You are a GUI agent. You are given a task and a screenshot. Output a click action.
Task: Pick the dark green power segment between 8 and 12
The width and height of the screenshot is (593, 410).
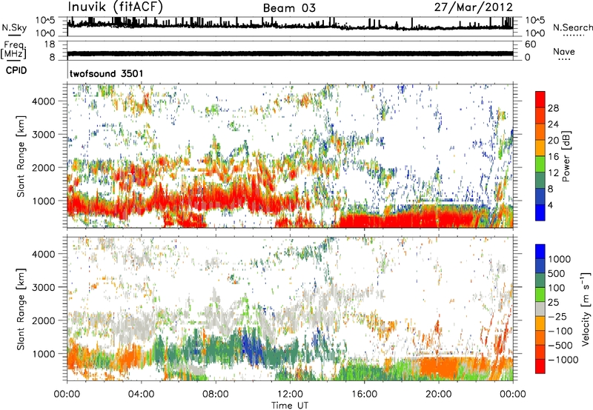(x=540, y=181)
